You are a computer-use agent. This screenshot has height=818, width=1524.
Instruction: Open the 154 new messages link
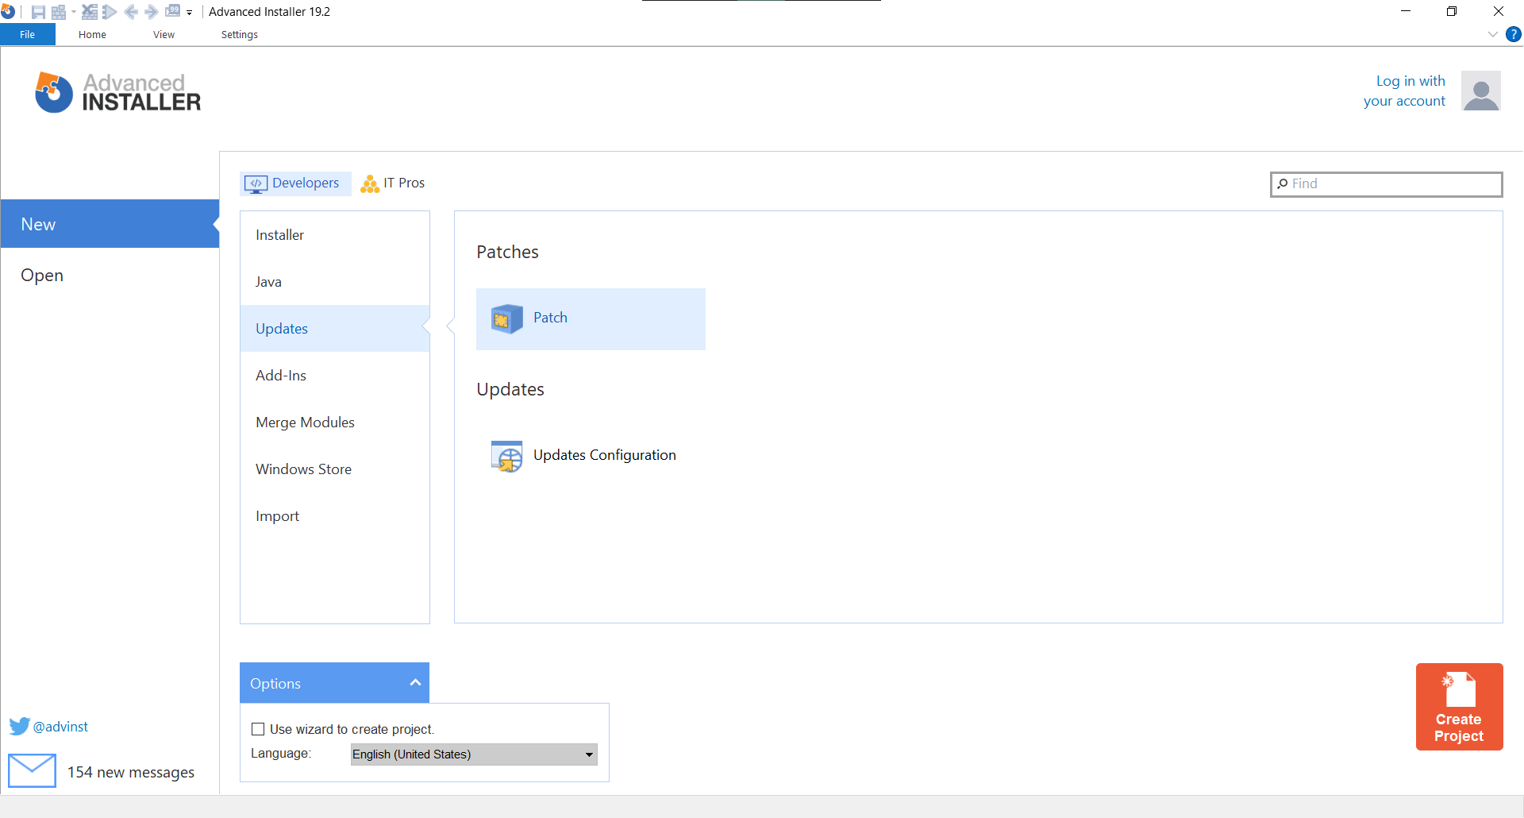coord(131,773)
